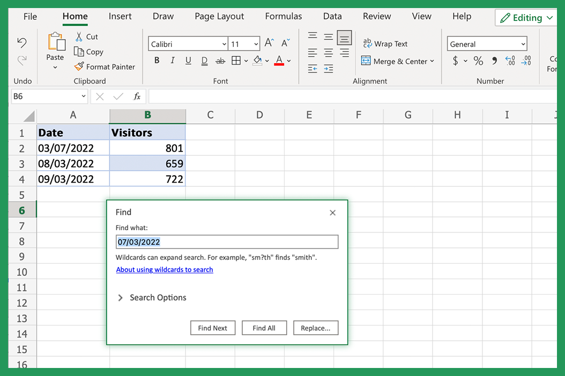This screenshot has height=376, width=565.
Task: Enable Wrap Text for the selection
Action: [385, 43]
